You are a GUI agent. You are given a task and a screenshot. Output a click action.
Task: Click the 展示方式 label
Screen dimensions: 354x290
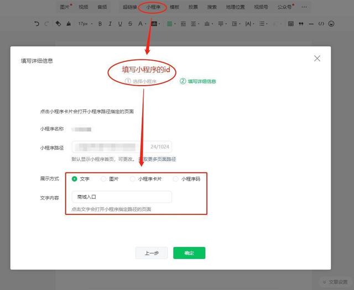point(49,178)
